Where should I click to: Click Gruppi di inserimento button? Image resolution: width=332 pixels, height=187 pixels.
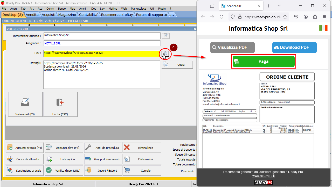(103, 159)
